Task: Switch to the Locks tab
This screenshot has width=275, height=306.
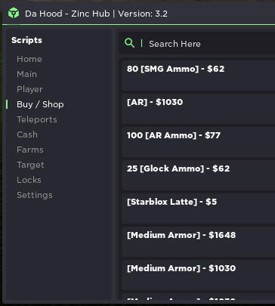Action: (29, 180)
